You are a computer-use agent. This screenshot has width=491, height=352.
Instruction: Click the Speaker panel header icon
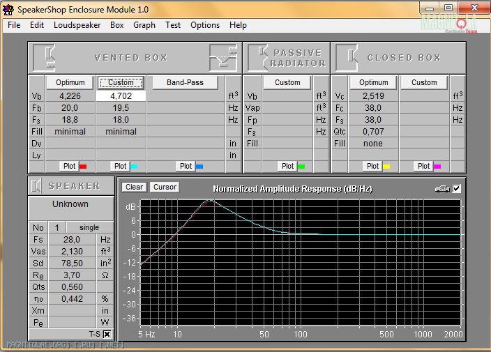(x=38, y=186)
